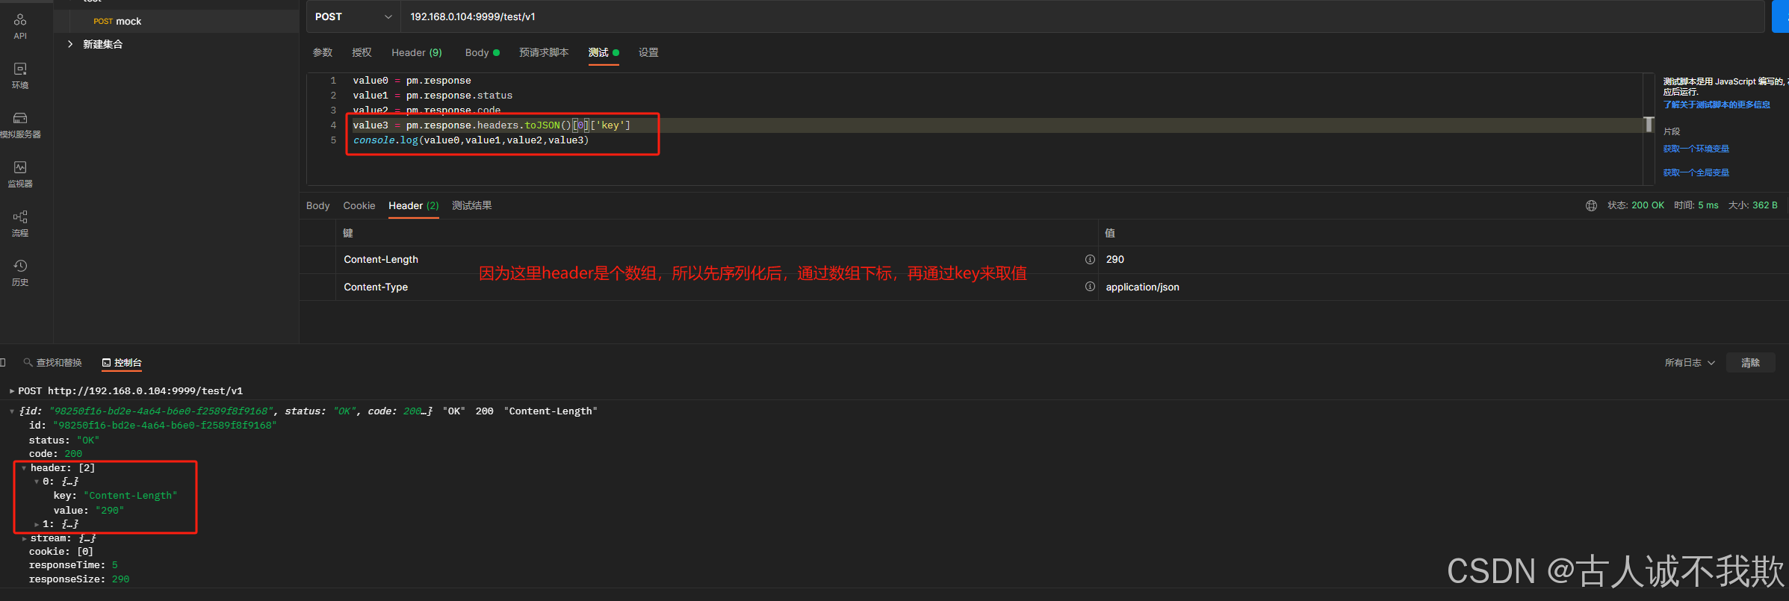Select the response Header (2) tab
This screenshot has height=601, width=1789.
point(414,205)
